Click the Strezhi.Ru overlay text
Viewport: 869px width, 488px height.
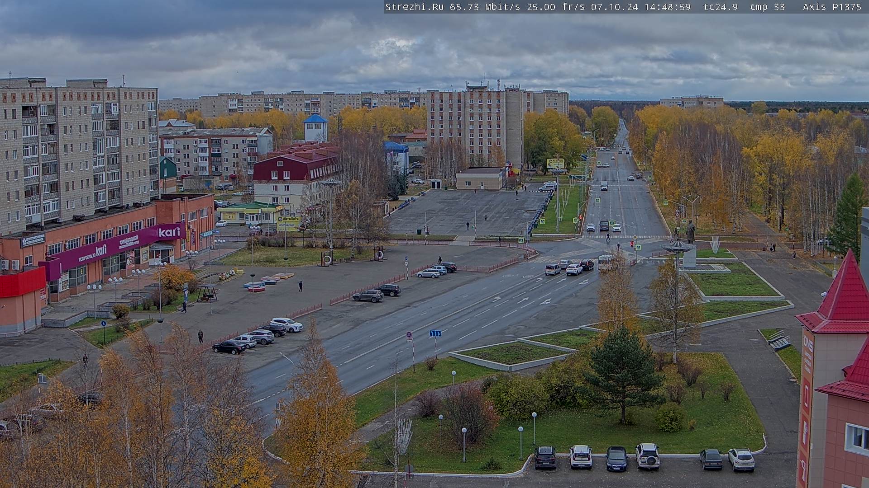(x=415, y=7)
